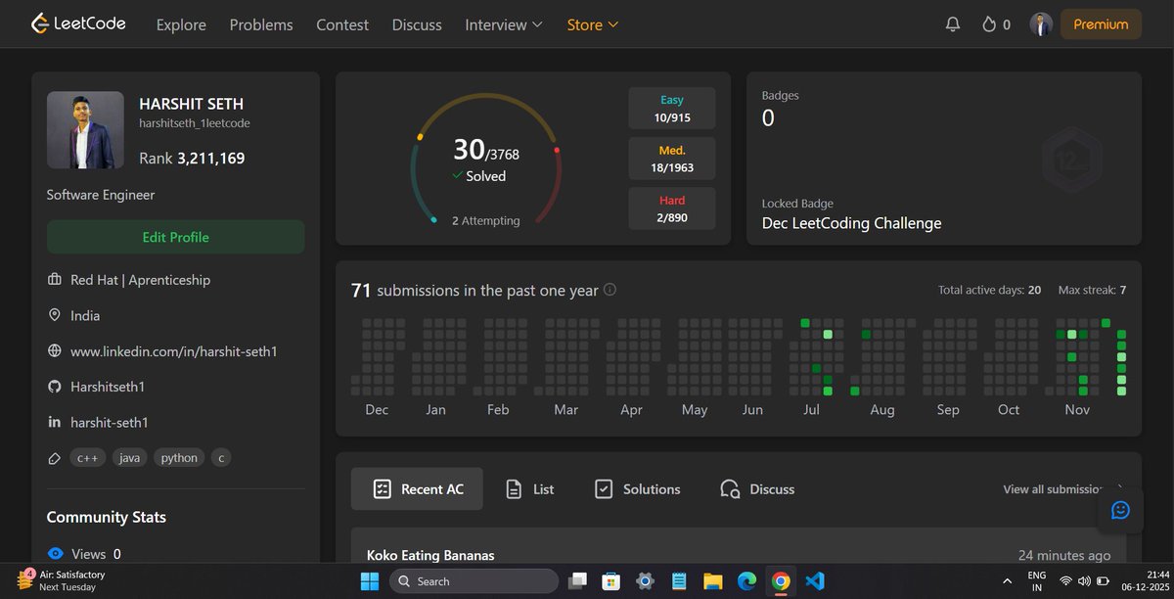Viewport: 1174px width, 599px height.
Task: Click the GitHub icon next to Harshitseth1
Action: [55, 387]
